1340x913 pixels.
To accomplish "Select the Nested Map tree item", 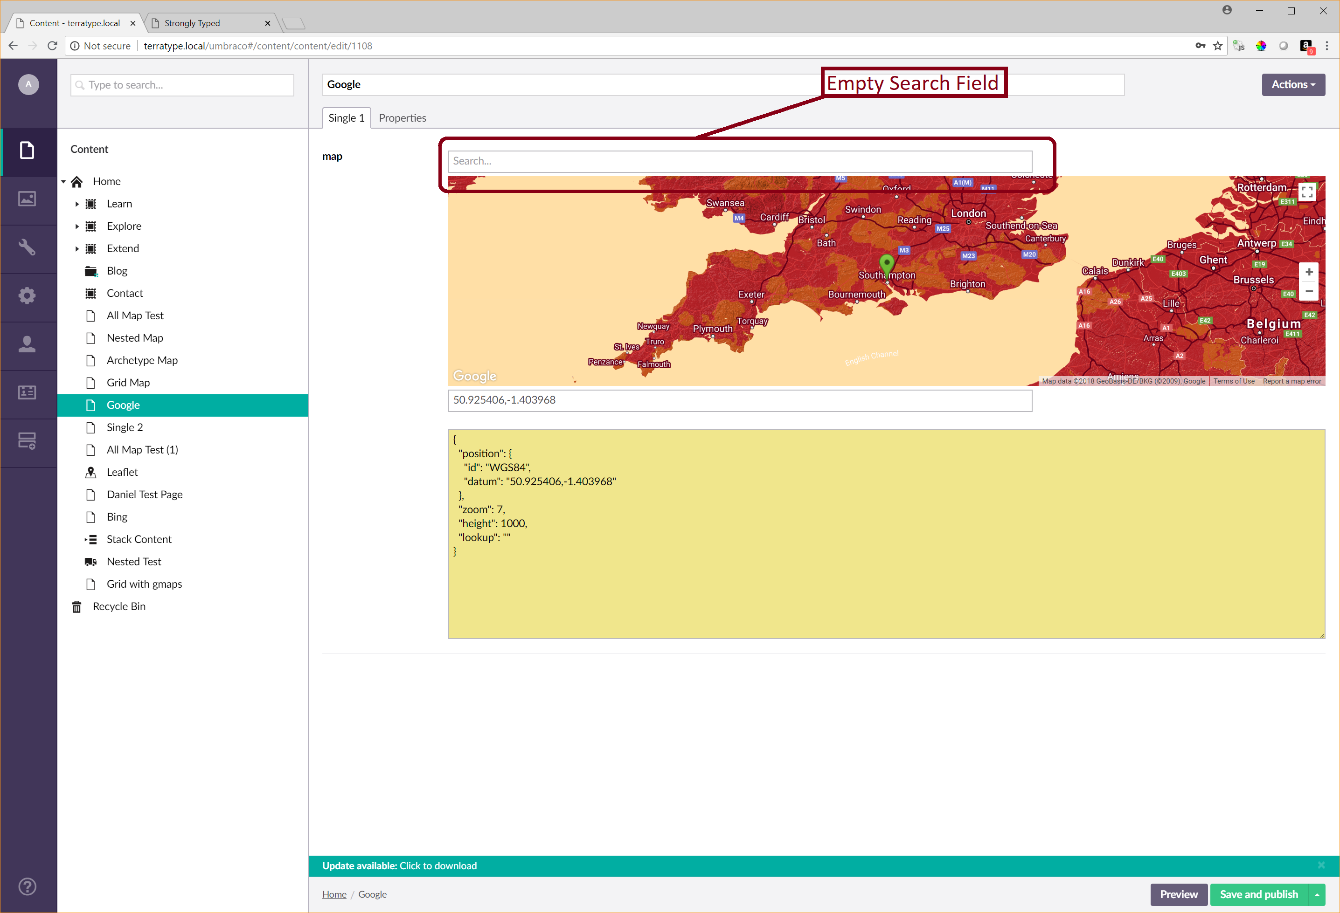I will (x=134, y=338).
